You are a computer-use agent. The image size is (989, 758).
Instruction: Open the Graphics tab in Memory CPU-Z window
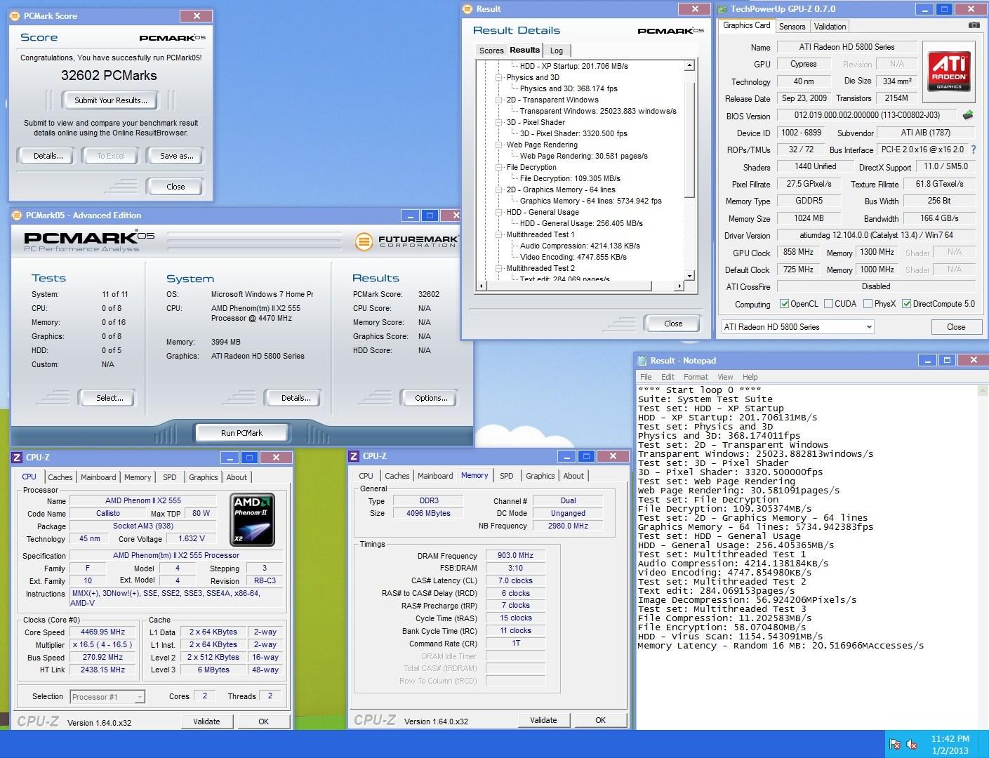[540, 476]
